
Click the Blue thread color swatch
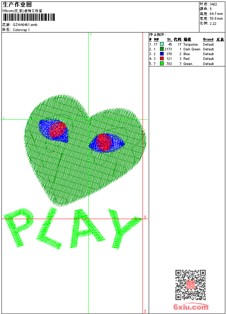click(162, 54)
